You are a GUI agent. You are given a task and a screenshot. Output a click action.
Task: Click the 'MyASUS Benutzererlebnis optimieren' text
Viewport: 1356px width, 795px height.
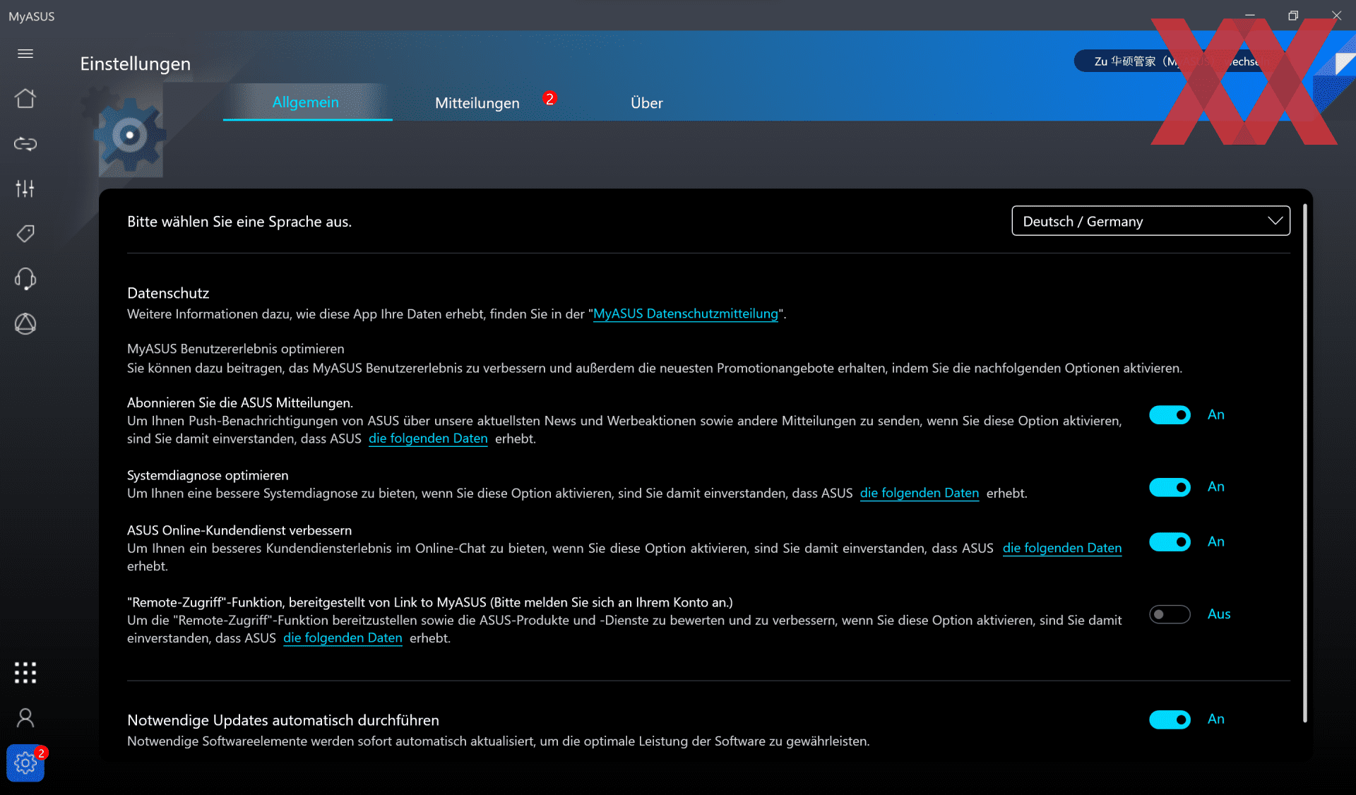tap(236, 349)
